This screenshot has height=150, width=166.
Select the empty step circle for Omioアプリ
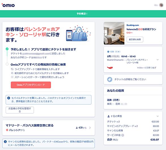[x=7, y=64]
